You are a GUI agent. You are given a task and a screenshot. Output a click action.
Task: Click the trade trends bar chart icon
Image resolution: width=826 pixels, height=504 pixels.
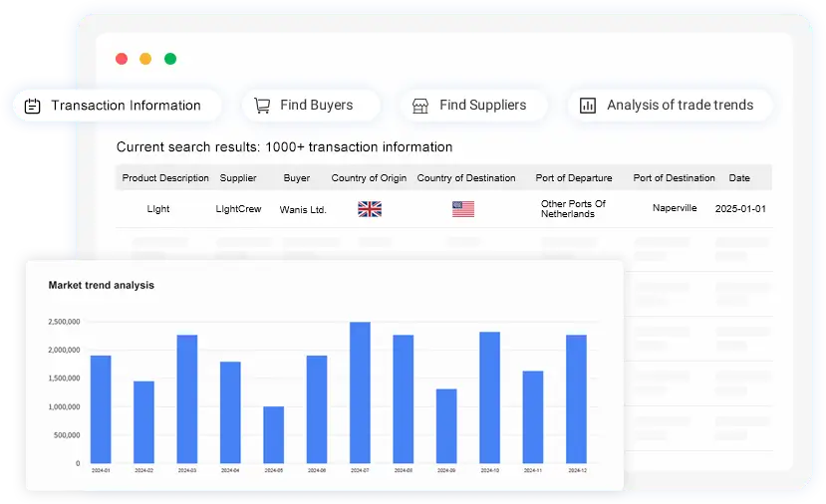pyautogui.click(x=588, y=106)
